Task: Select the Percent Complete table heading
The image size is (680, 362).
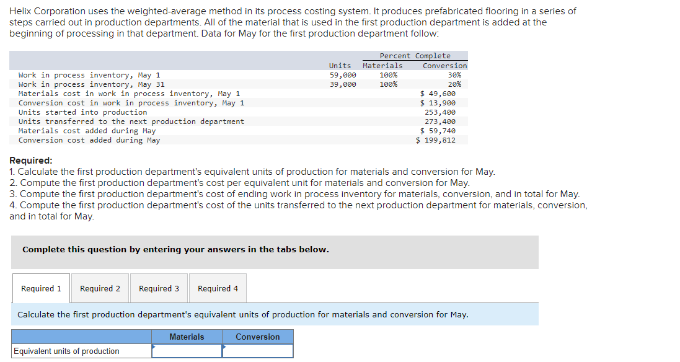Action: coord(414,55)
